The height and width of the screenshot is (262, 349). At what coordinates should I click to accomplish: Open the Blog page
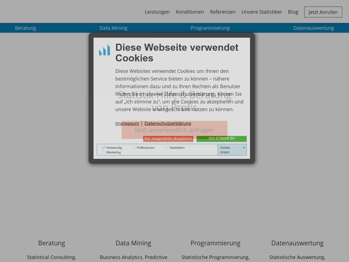(x=293, y=12)
